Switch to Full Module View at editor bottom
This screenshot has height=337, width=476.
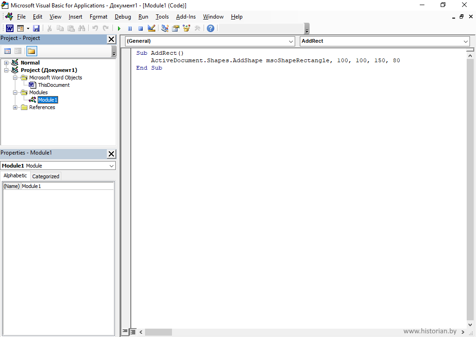pyautogui.click(x=132, y=332)
